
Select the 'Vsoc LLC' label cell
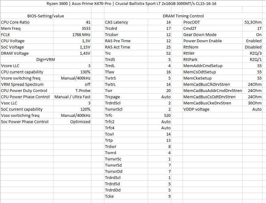click(27, 103)
